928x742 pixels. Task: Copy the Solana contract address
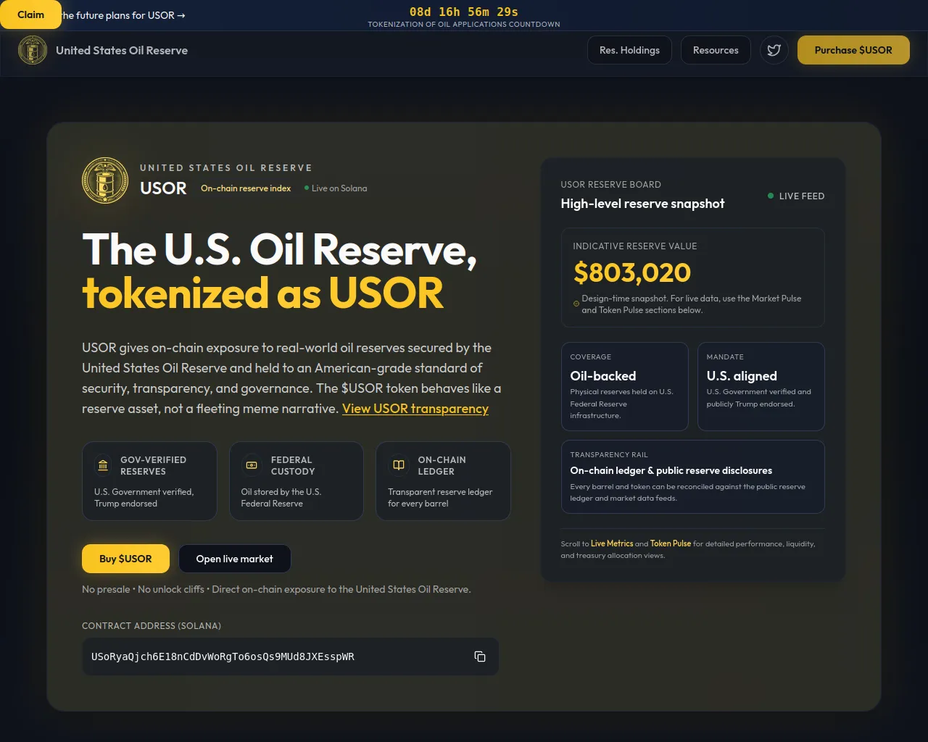point(480,656)
